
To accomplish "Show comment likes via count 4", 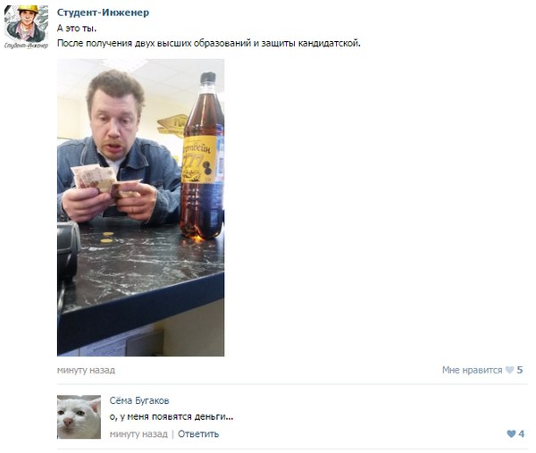I will tap(522, 434).
